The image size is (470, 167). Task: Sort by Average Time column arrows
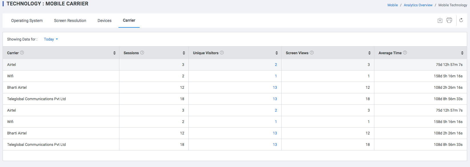pos(462,53)
